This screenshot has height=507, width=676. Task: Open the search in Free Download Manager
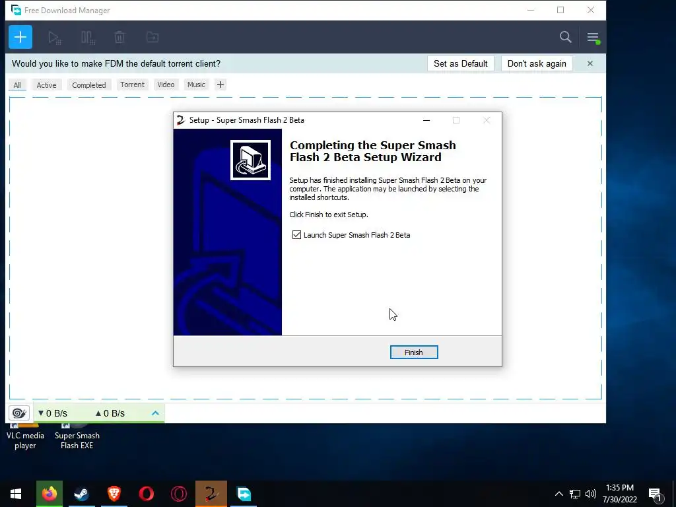click(566, 37)
